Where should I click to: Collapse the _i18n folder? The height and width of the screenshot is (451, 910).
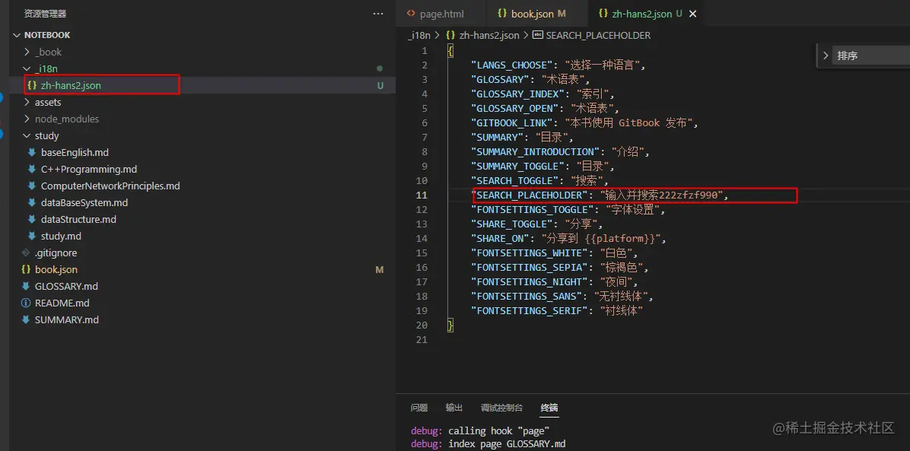27,68
